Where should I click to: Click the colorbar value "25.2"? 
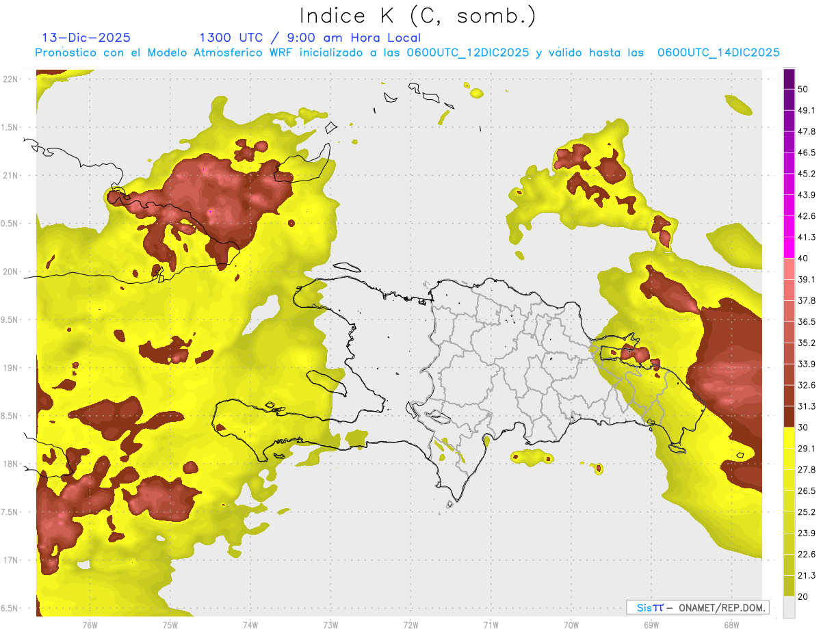click(x=807, y=512)
